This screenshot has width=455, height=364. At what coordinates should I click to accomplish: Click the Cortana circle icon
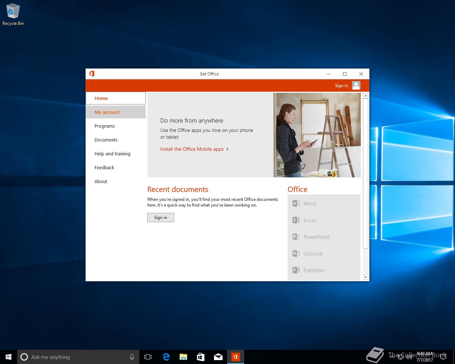pos(24,357)
